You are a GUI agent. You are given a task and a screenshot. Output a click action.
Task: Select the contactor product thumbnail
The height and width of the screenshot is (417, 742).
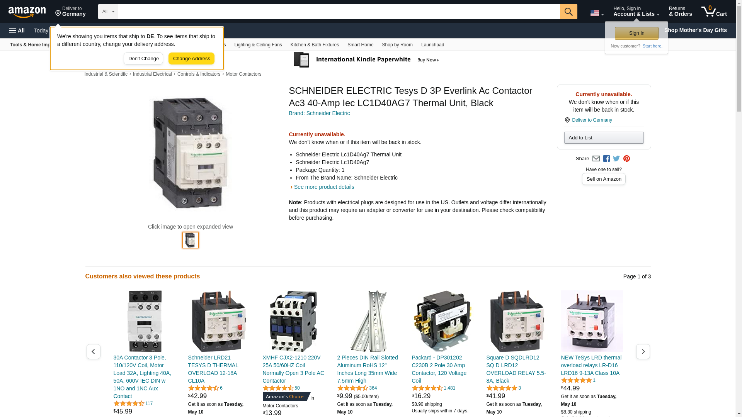tap(190, 240)
